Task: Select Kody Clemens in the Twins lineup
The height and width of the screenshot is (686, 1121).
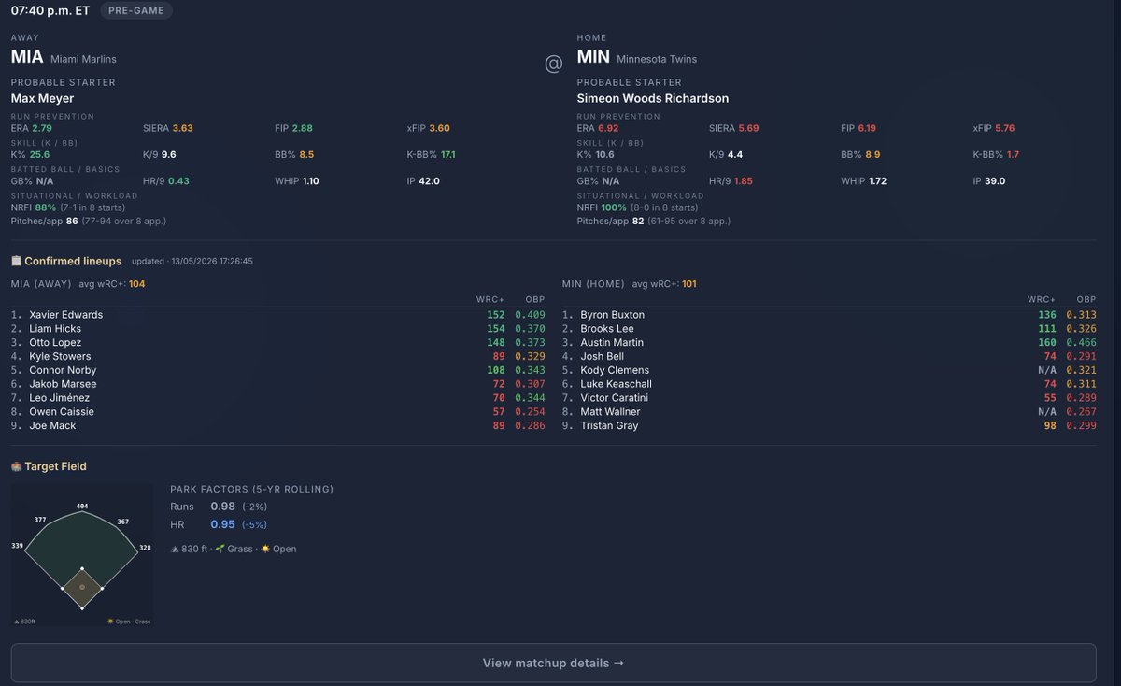Action: (615, 370)
